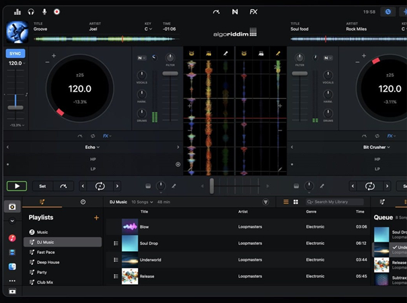Viewport: 407px width, 303px height.
Task: Open left deck Neural Mix N mode dropdown
Action: point(142,58)
